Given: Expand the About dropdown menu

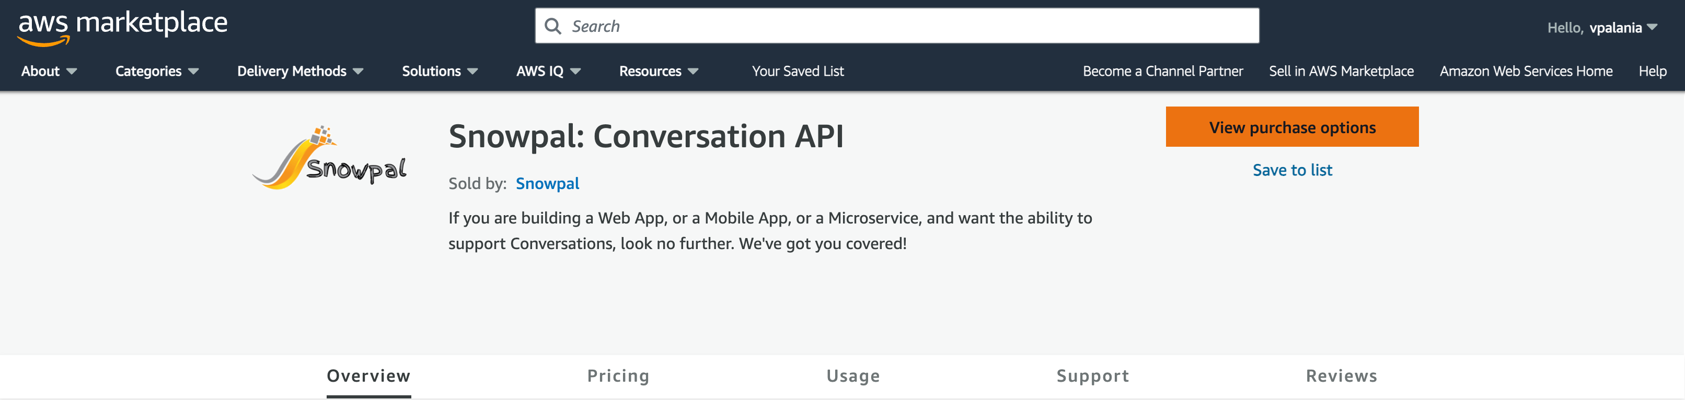Looking at the screenshot, I should pos(49,71).
